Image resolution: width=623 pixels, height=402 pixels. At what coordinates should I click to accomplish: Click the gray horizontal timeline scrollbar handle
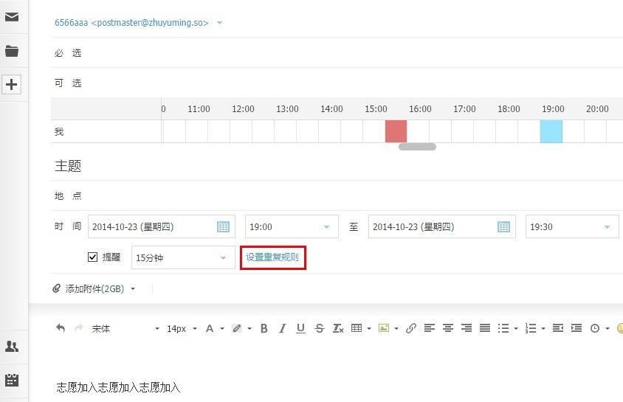pos(417,147)
